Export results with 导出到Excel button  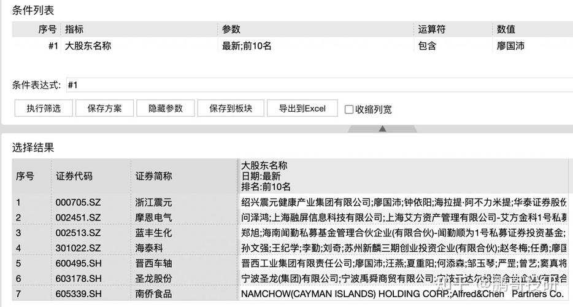click(302, 108)
